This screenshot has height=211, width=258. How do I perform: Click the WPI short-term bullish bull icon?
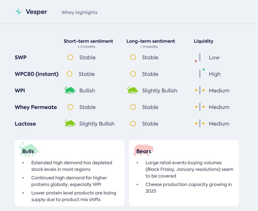point(70,90)
